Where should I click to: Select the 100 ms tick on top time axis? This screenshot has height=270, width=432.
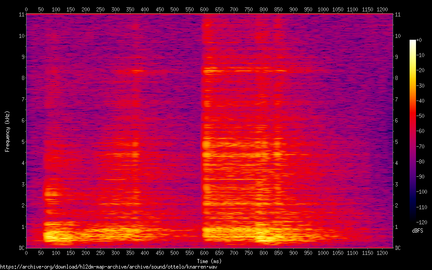click(x=56, y=9)
